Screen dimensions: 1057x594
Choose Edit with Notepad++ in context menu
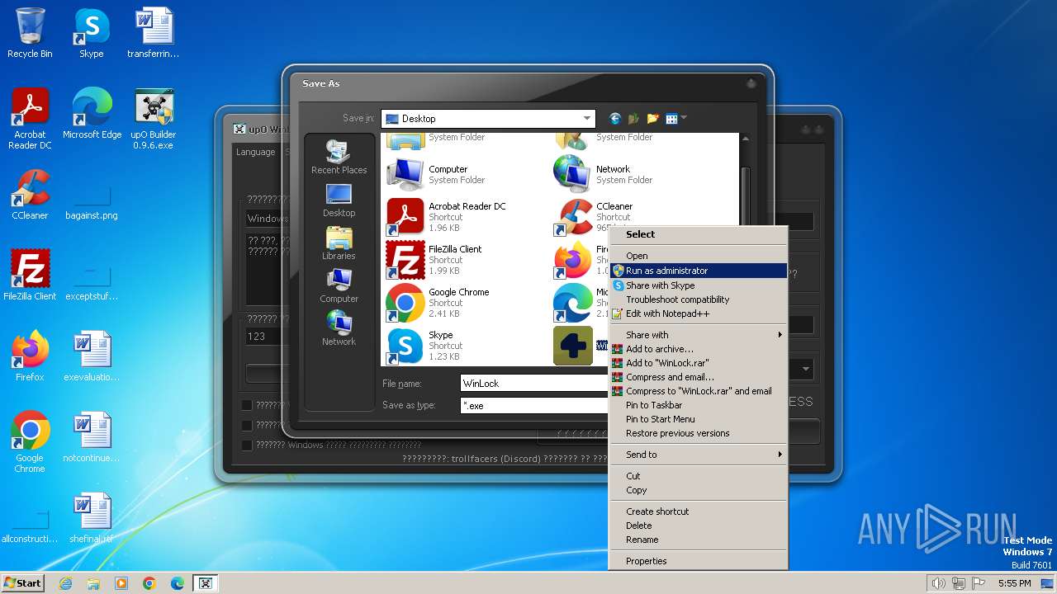pyautogui.click(x=698, y=313)
